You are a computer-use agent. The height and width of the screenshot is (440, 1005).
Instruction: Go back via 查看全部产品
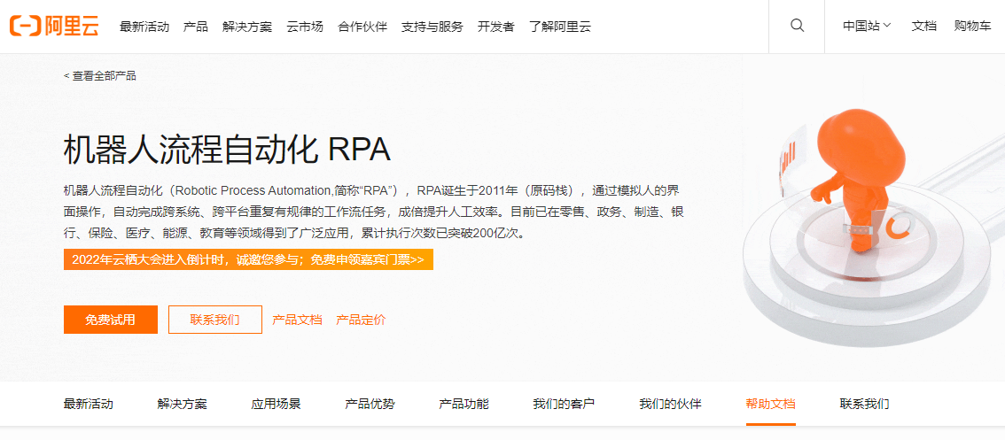[x=100, y=75]
